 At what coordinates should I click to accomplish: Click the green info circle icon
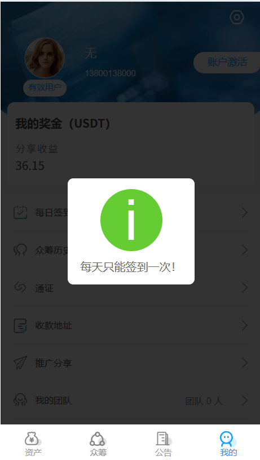(131, 220)
